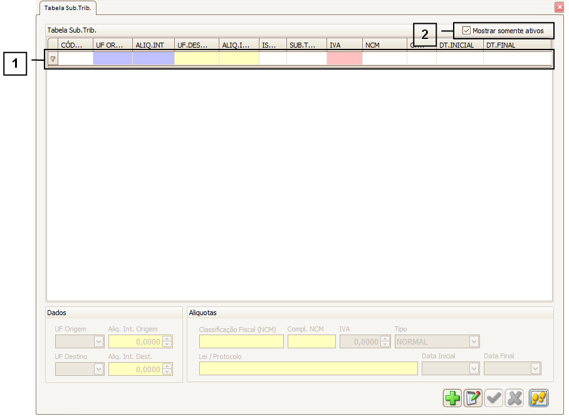Expand the Tipo NORMAL dropdown

click(x=474, y=341)
